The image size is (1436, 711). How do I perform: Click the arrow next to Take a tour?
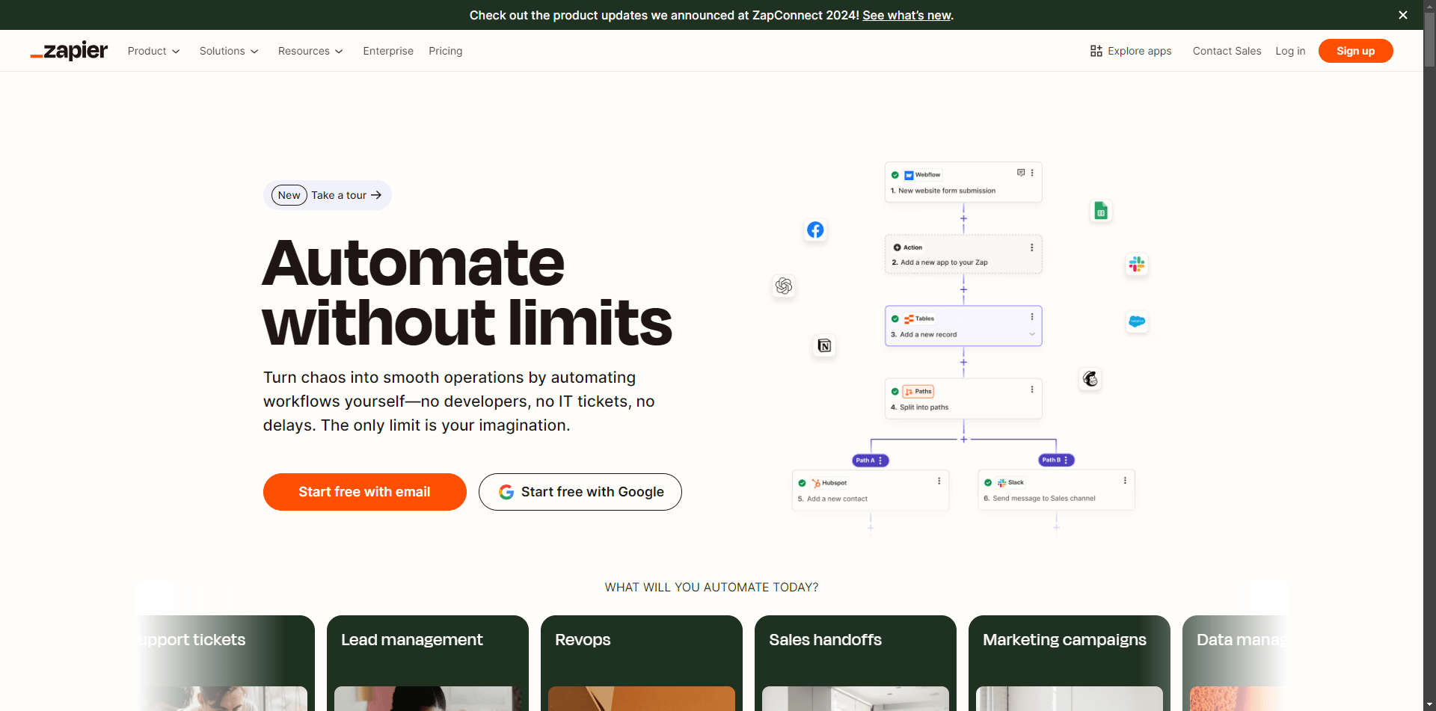point(376,195)
